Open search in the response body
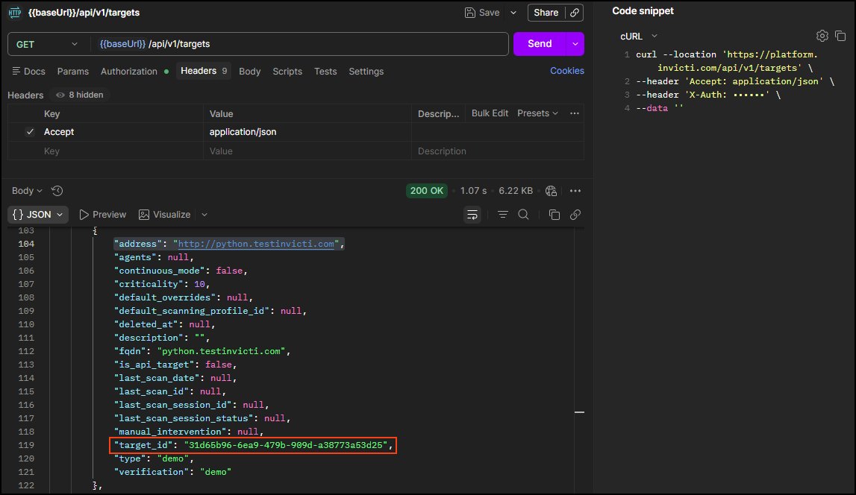Screen dimensions: 856x495 pyautogui.click(x=523, y=215)
